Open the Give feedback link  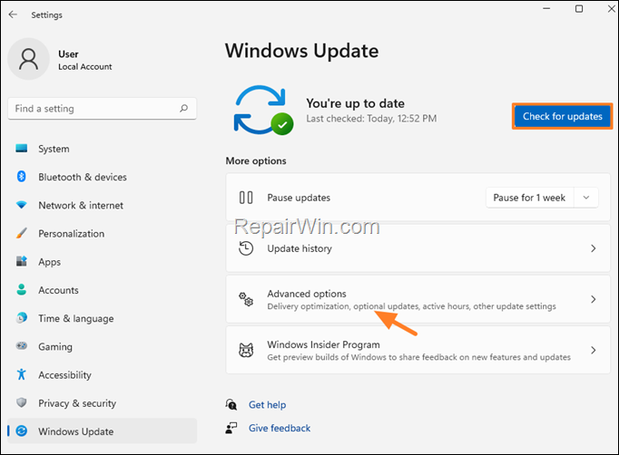tap(280, 428)
